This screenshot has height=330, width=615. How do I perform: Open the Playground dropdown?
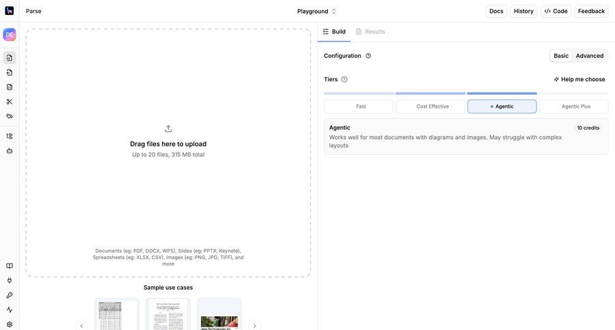[316, 11]
